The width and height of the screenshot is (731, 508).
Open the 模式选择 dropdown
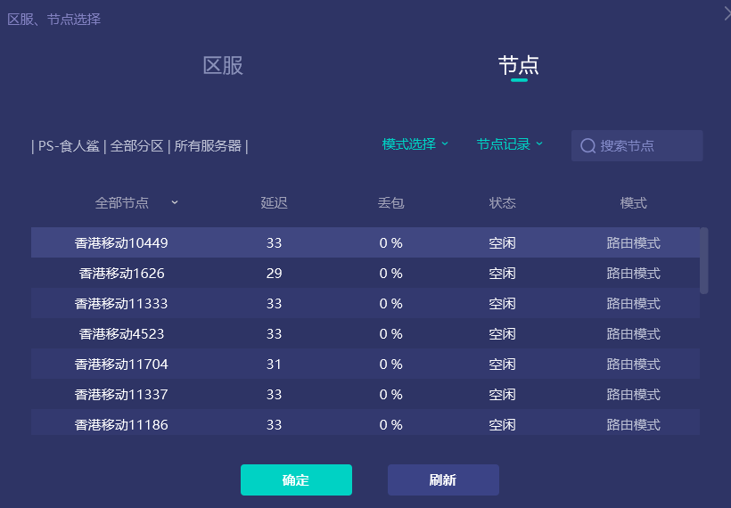[415, 144]
